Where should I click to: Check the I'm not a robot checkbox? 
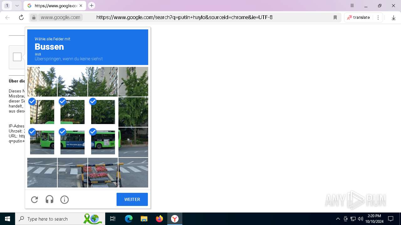tap(17, 57)
